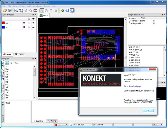Open the AutoRoute menu
Screen dimensions: 167x128
[38, 6]
